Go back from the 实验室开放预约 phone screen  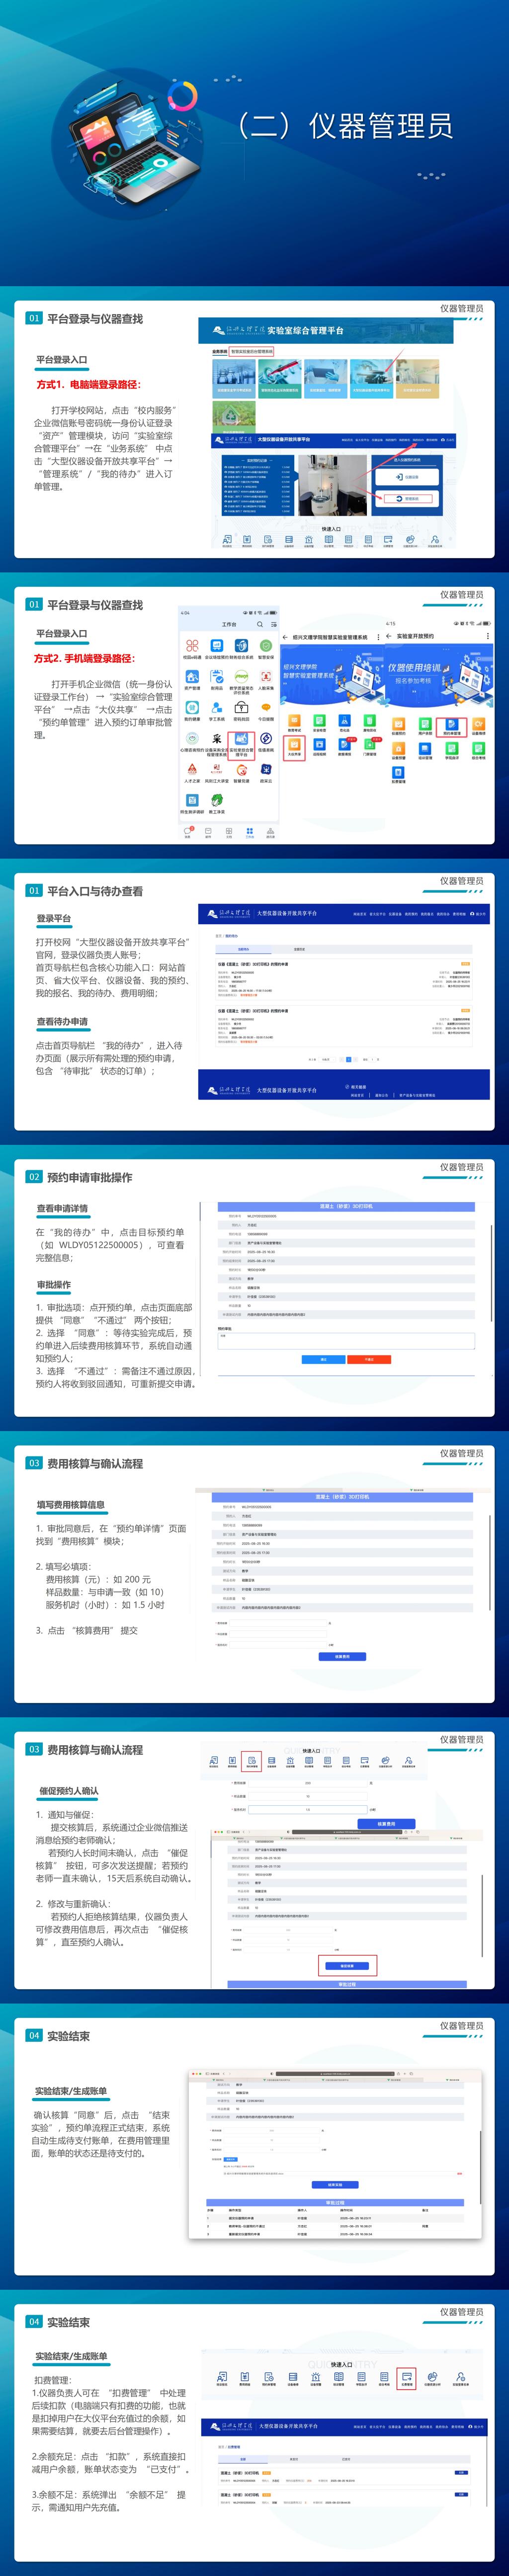pyautogui.click(x=389, y=636)
